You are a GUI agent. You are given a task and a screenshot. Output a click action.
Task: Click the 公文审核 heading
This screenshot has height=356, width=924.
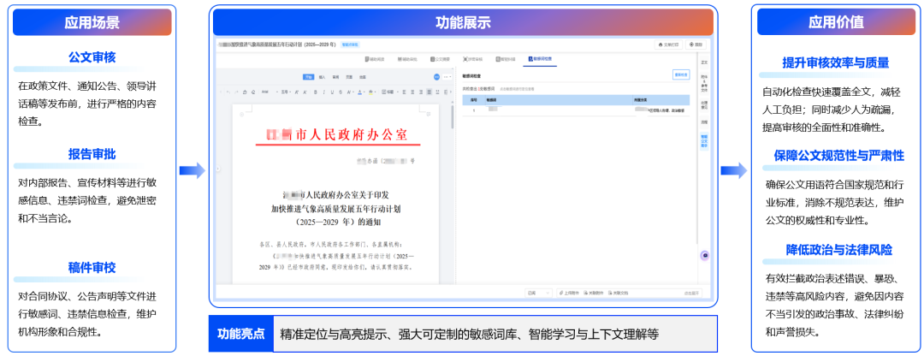point(92,57)
